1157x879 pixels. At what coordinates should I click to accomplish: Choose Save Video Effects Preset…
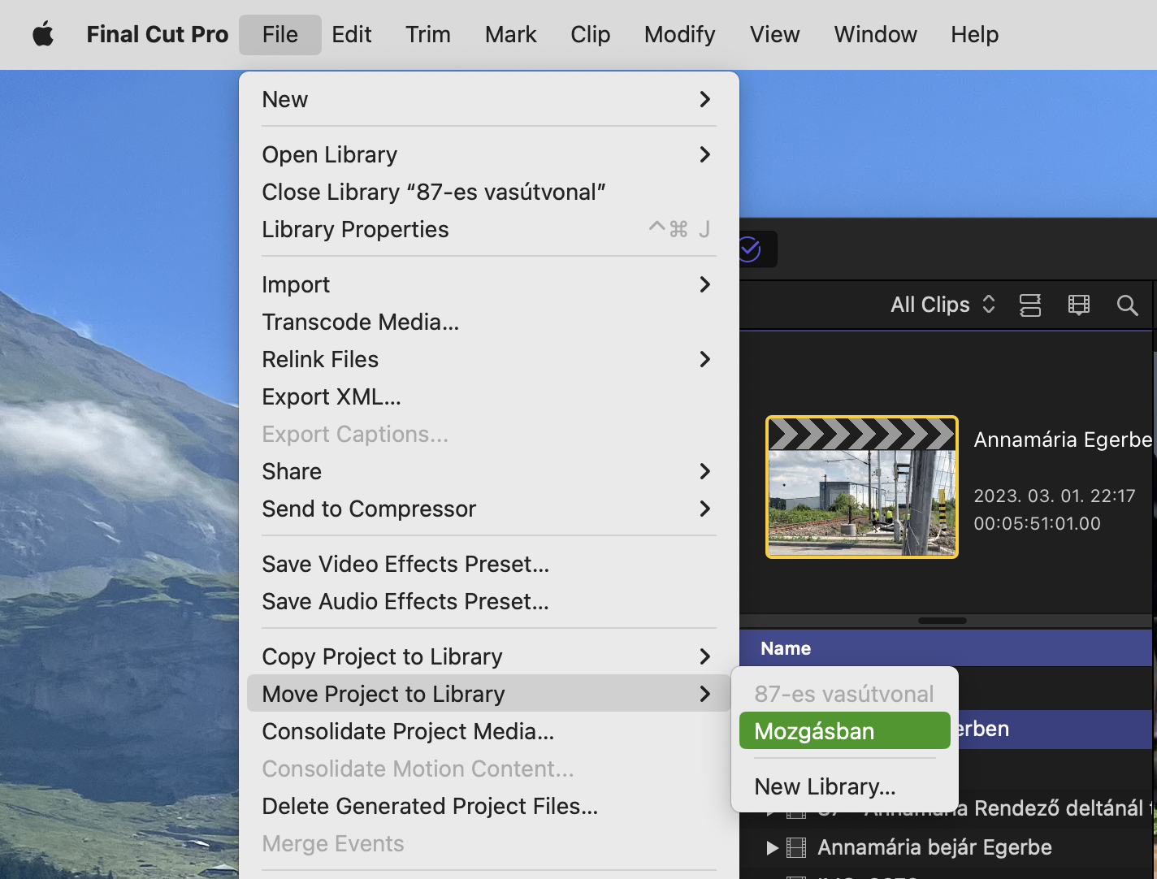pos(489,564)
